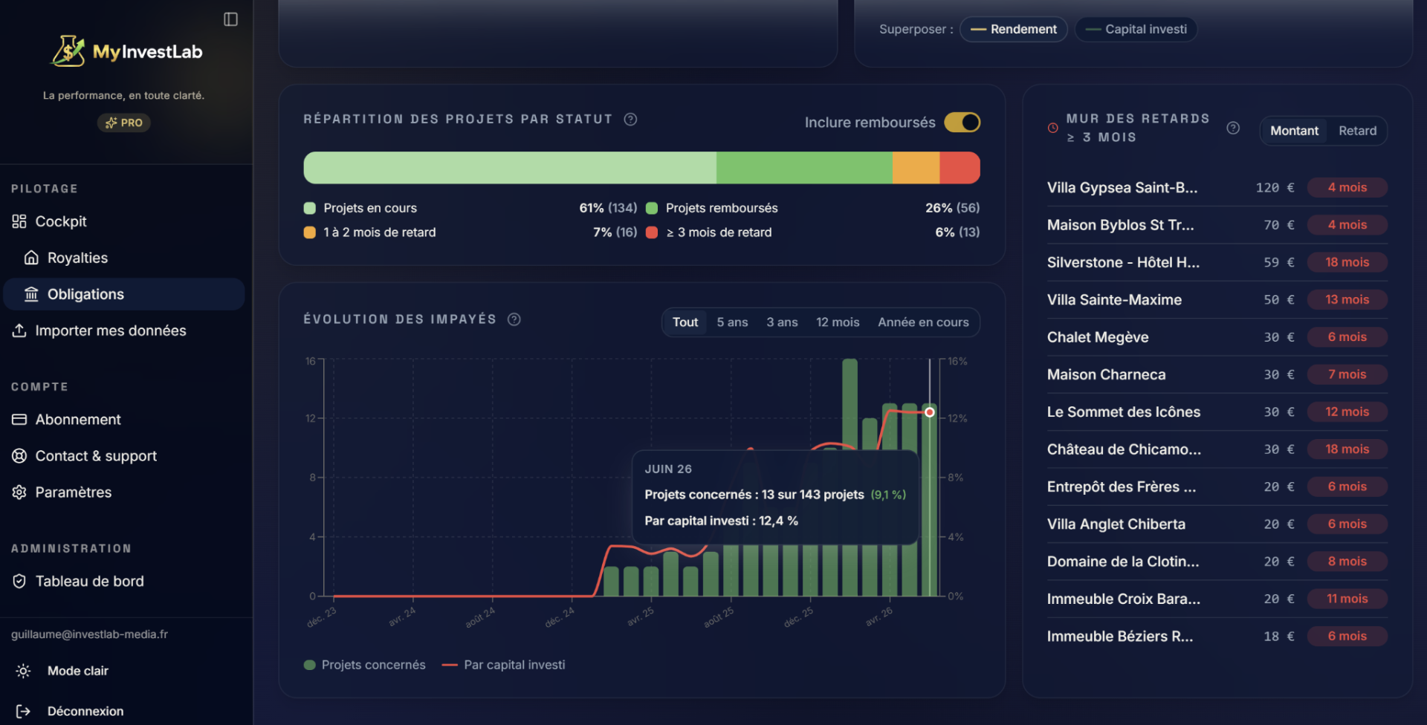The image size is (1427, 725).
Task: Toggle the Inclure remboursés switch
Action: tap(962, 123)
